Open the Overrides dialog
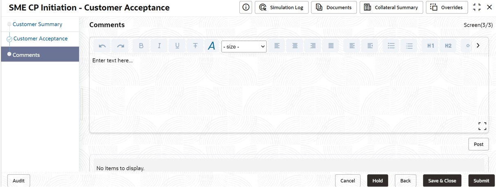Viewport: 496px width, 187px height. [x=447, y=7]
